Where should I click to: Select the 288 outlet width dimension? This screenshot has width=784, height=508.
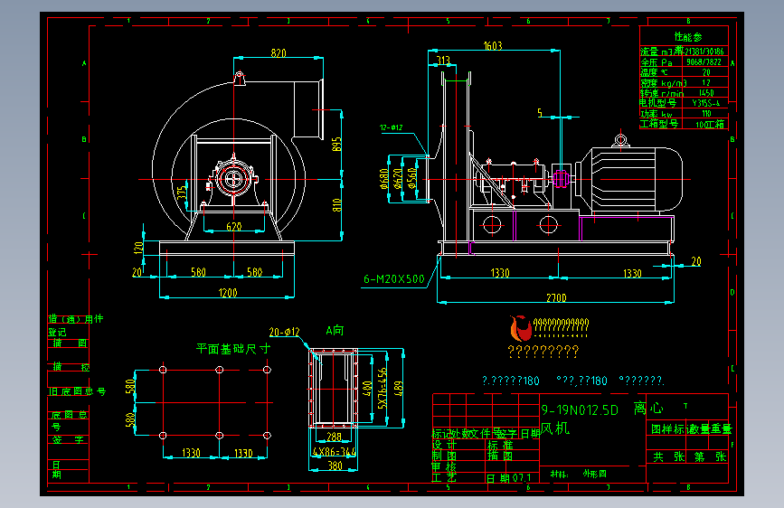click(334, 437)
